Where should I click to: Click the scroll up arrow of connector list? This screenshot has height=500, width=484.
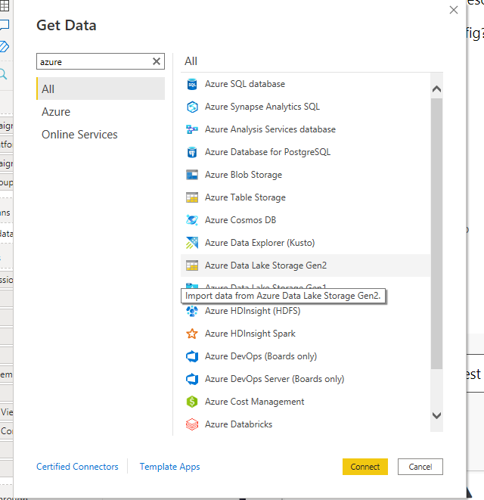click(x=436, y=89)
